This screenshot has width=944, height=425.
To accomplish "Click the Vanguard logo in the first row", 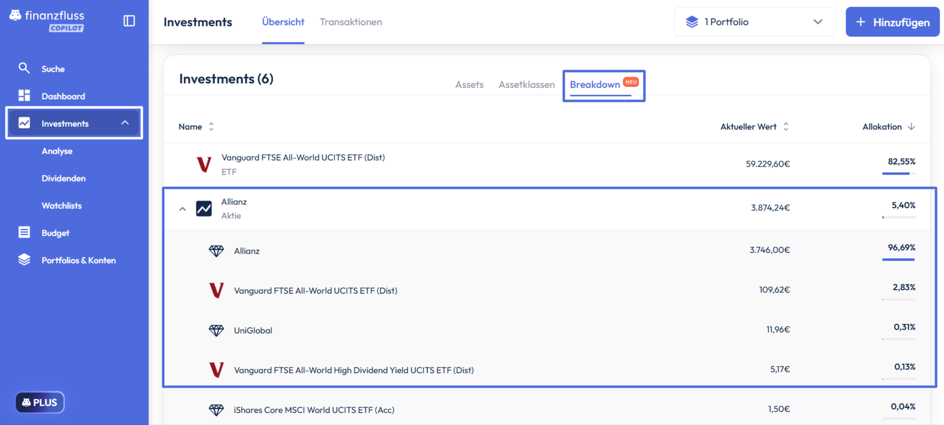I will point(204,164).
